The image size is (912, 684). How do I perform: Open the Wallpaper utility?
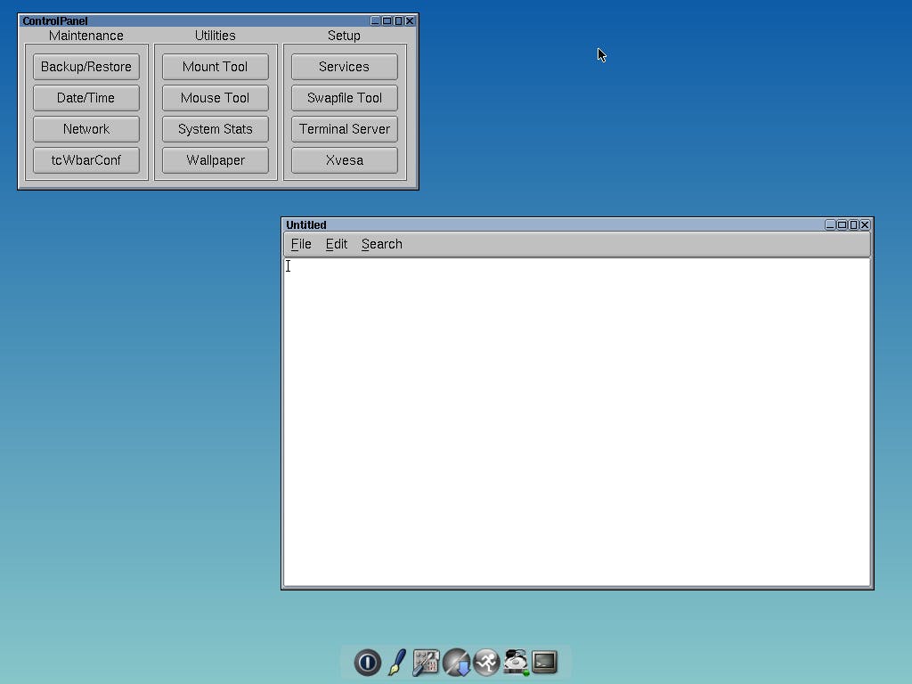click(x=216, y=160)
